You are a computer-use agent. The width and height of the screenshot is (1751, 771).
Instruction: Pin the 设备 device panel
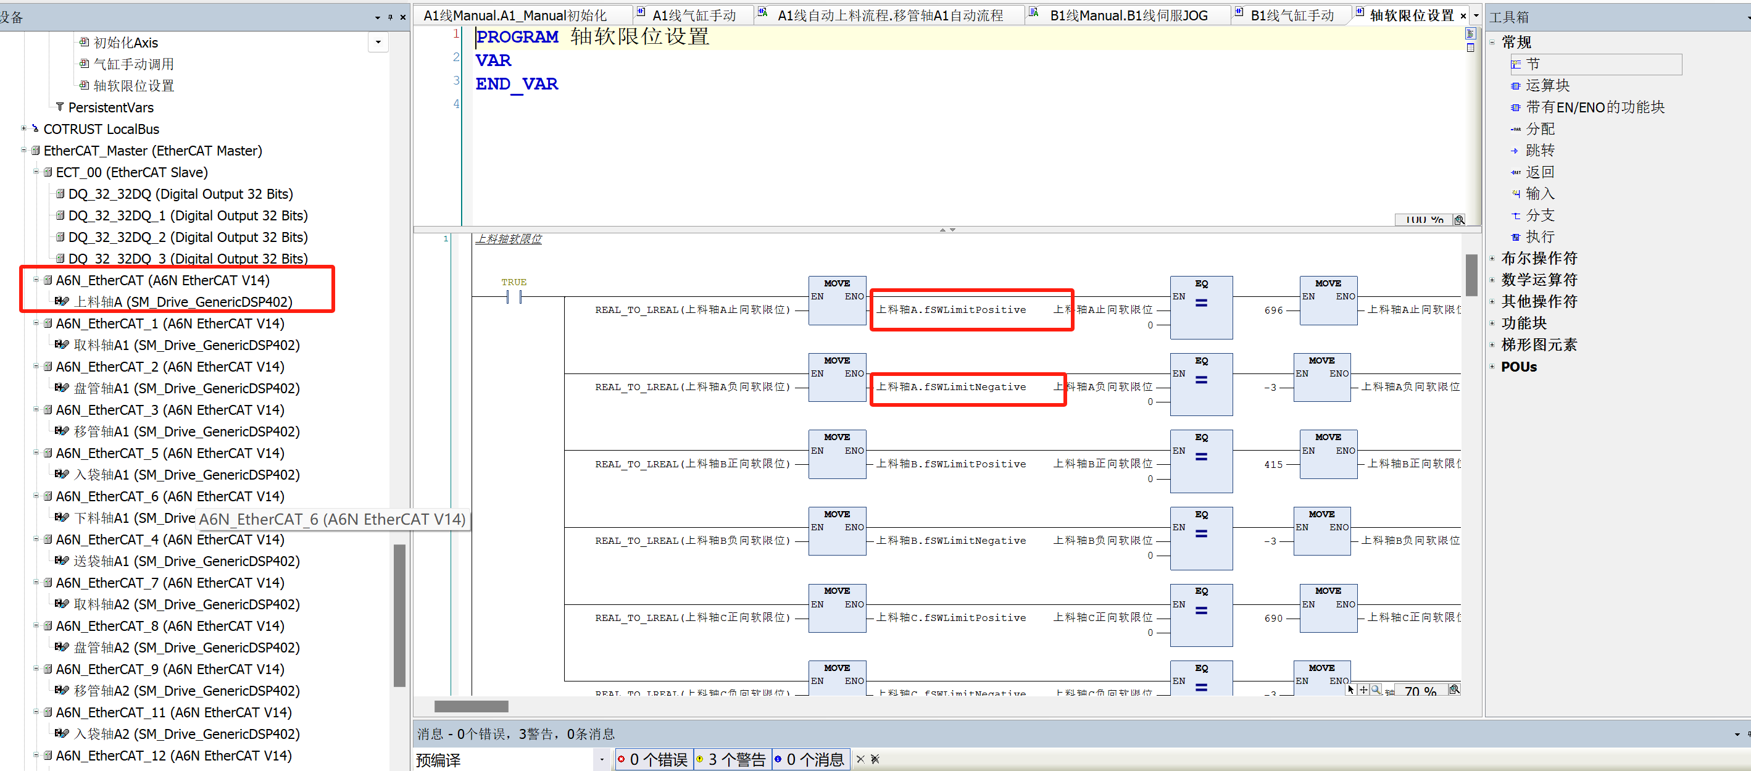pyautogui.click(x=390, y=17)
